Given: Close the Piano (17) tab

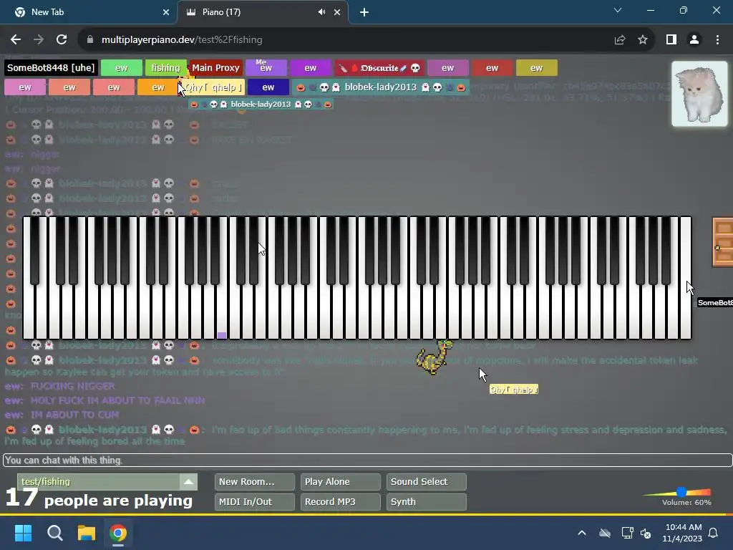Looking at the screenshot, I should 337,12.
